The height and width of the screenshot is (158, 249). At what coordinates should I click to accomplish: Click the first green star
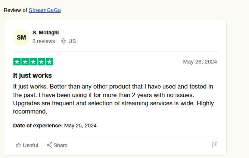17,62
